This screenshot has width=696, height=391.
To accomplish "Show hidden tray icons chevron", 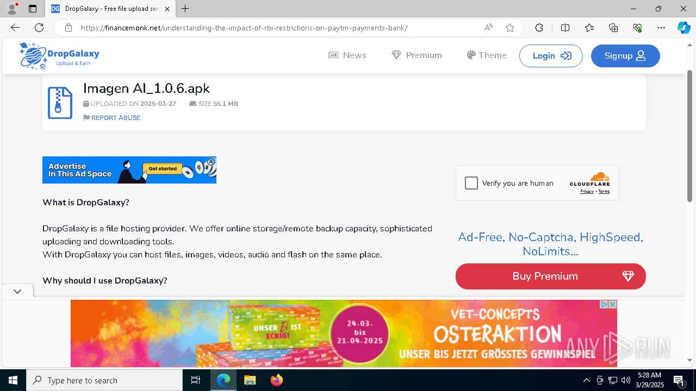I will point(586,380).
